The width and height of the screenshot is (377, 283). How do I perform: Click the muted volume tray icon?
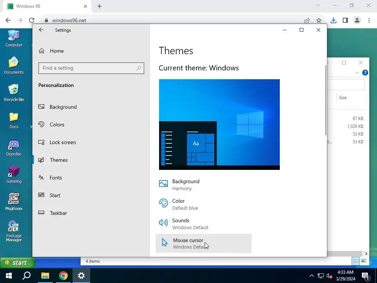[x=330, y=276]
